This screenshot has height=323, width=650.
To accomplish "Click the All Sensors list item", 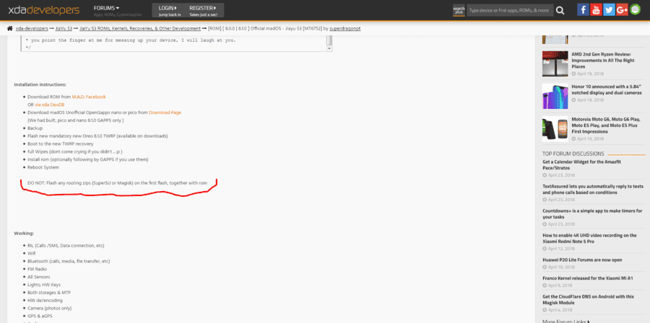I will (38, 277).
